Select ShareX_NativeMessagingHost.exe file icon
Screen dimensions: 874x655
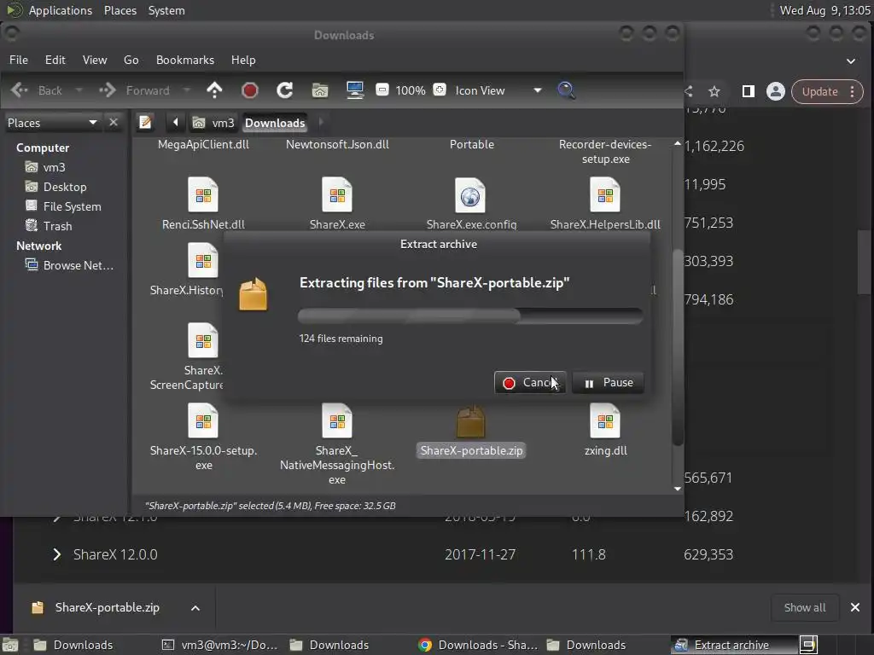(x=336, y=420)
